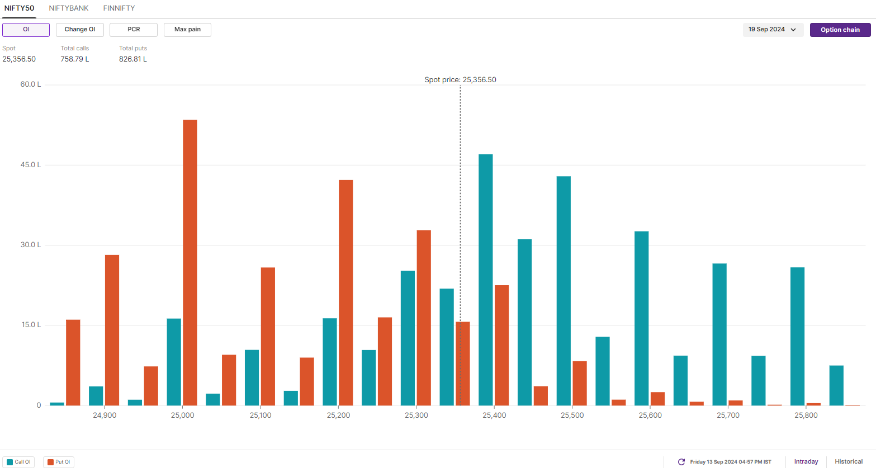Click the 25,300 strike Call OI bar

pyautogui.click(x=408, y=338)
